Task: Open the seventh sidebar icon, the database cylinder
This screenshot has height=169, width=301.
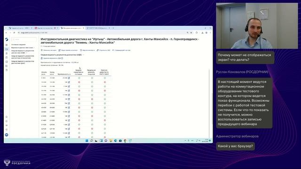Action: [7, 70]
